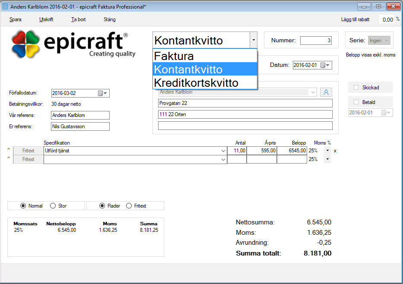403x284 pixels.
Task: Click the Avrundning value -0,25
Action: pos(324,243)
